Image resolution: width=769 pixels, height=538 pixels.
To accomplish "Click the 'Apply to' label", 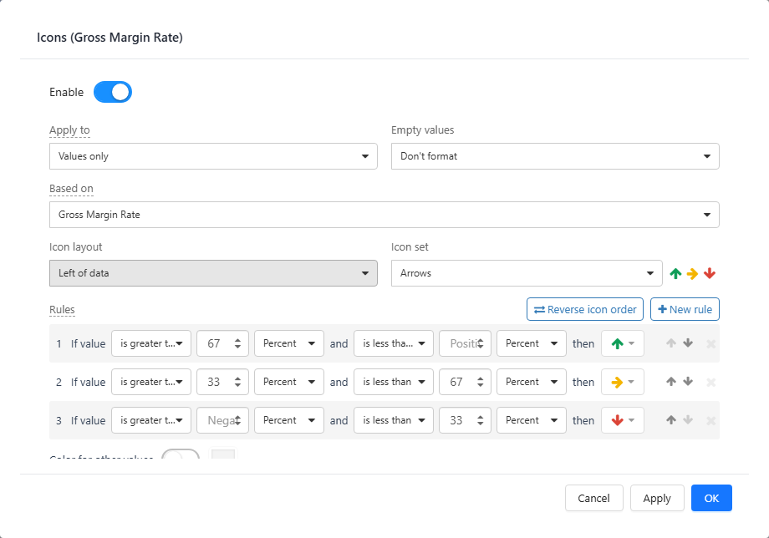I will point(69,129).
